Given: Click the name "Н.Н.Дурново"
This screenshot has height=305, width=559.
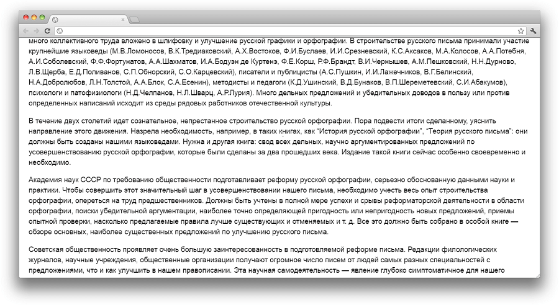Looking at the screenshot, I should coord(493,61).
